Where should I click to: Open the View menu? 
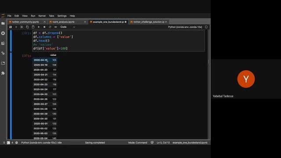click(x=25, y=16)
